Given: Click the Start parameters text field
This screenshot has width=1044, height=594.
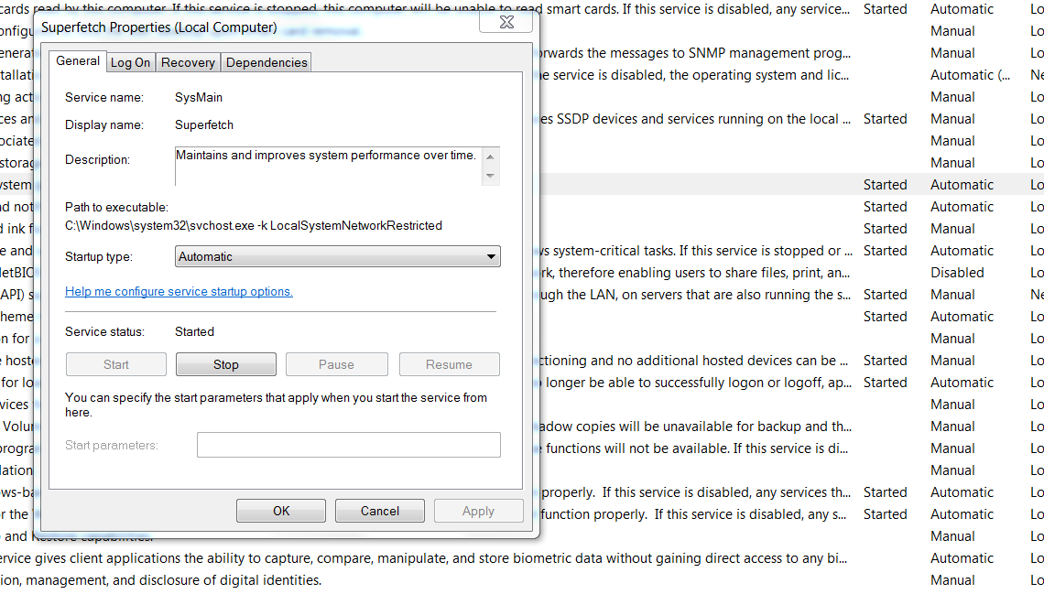Looking at the screenshot, I should pos(348,445).
